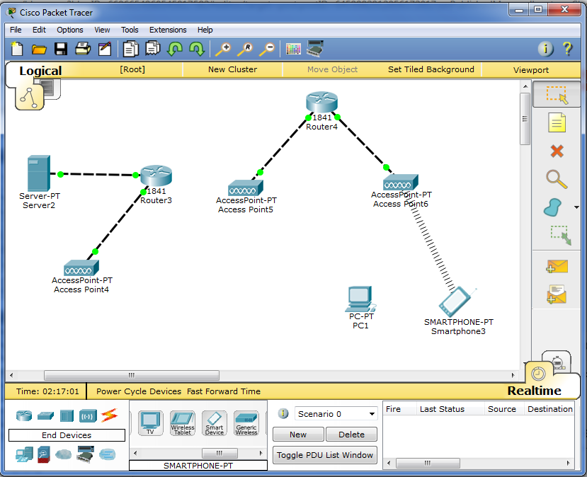Select the Wireless Devices category

88,415
